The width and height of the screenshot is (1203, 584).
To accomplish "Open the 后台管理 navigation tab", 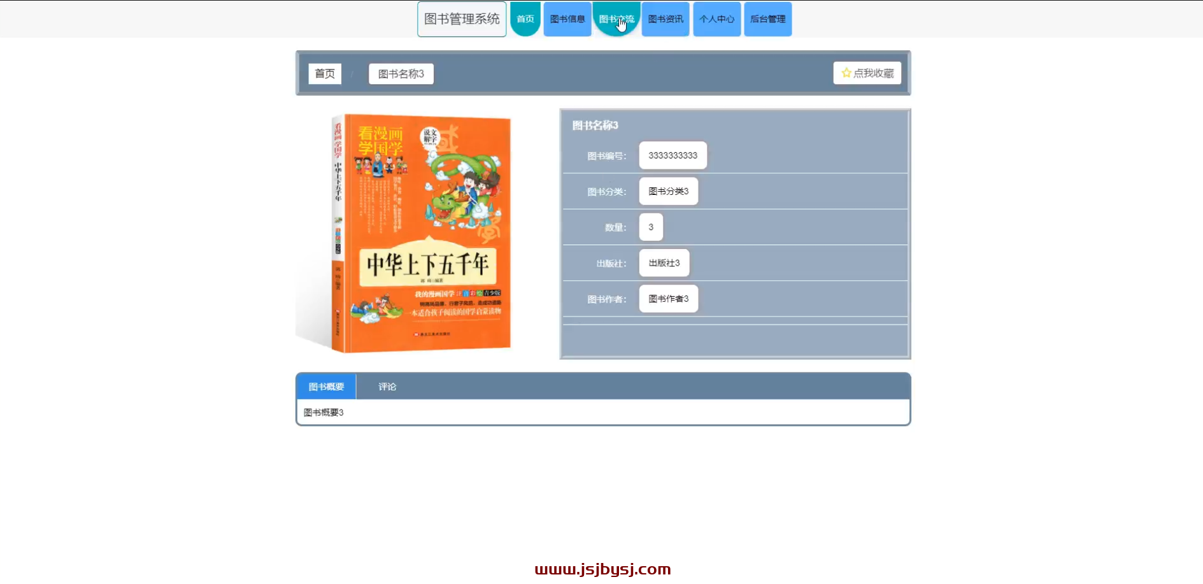I will (768, 19).
